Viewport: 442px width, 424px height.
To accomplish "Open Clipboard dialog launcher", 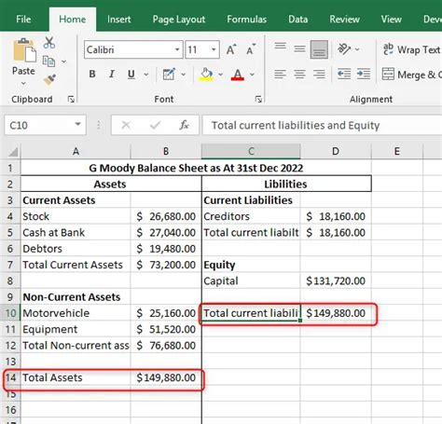I will 71,99.
